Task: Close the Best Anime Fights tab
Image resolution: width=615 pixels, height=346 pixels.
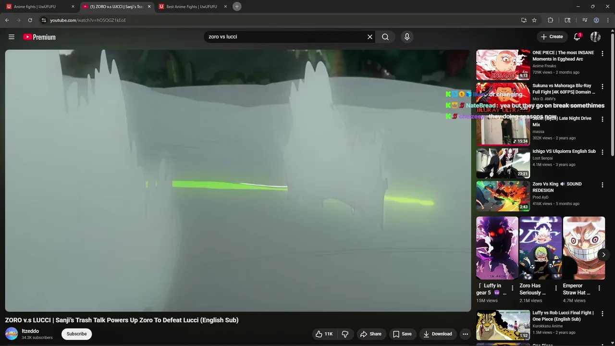Action: [x=225, y=7]
